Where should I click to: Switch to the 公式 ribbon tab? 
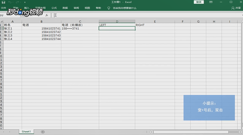click(54, 8)
